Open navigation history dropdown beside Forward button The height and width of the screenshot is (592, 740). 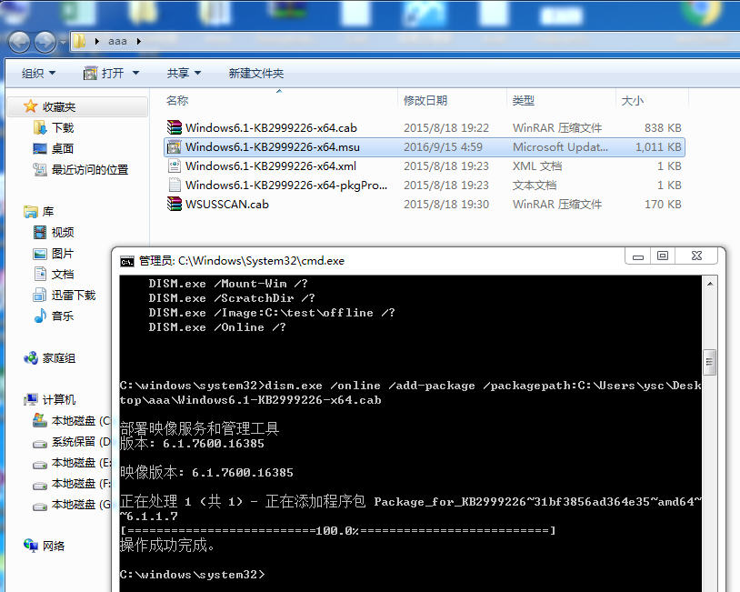(63, 43)
